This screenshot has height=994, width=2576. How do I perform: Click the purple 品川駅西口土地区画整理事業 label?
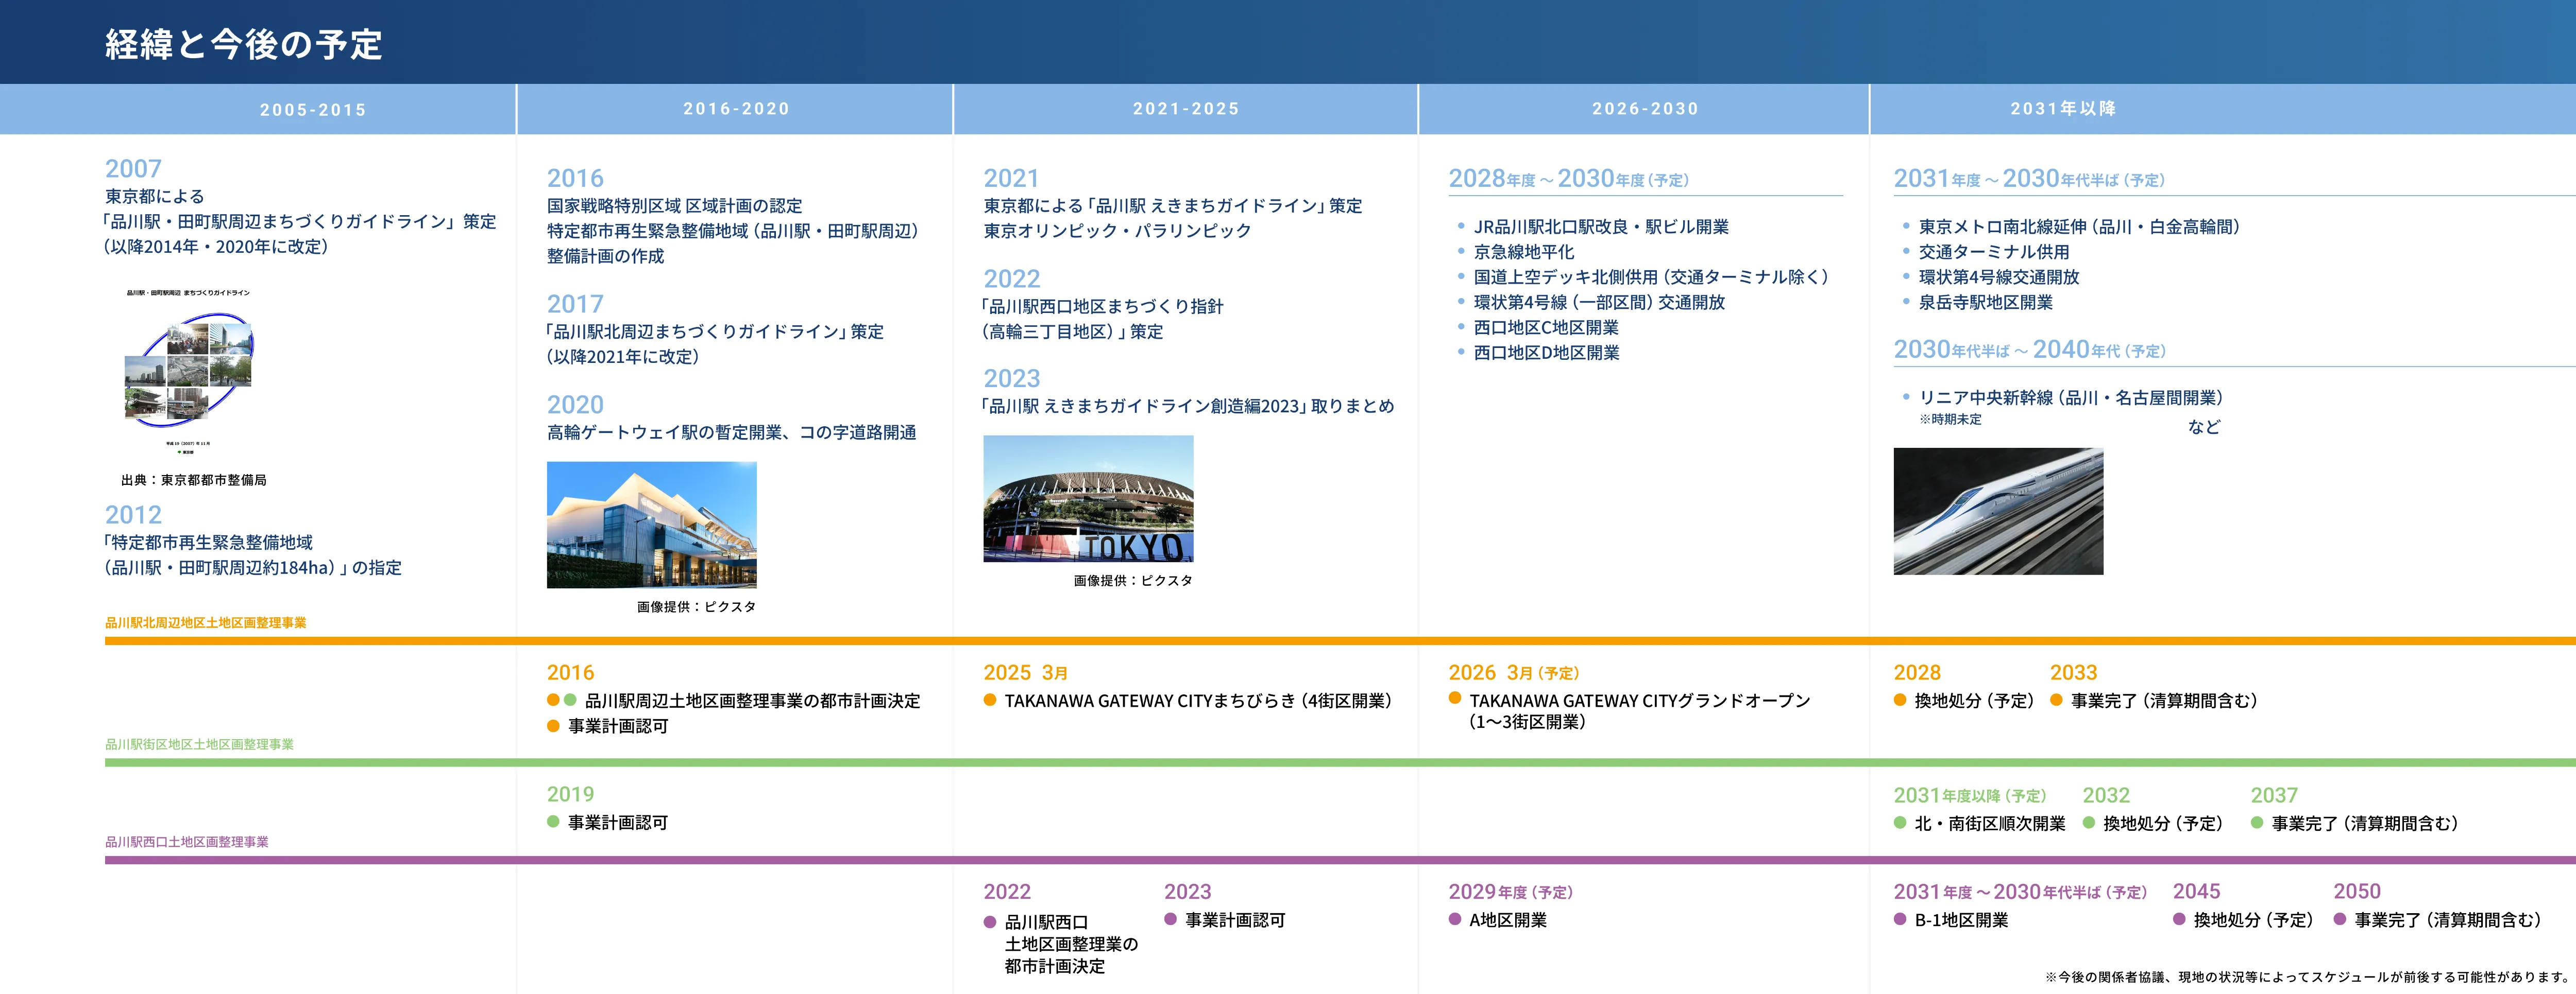pos(187,842)
